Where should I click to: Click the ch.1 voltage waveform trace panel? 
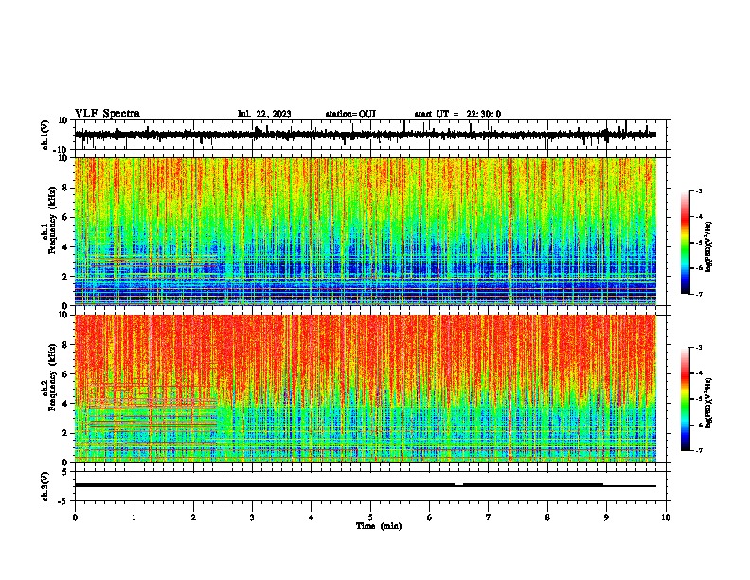(x=369, y=135)
